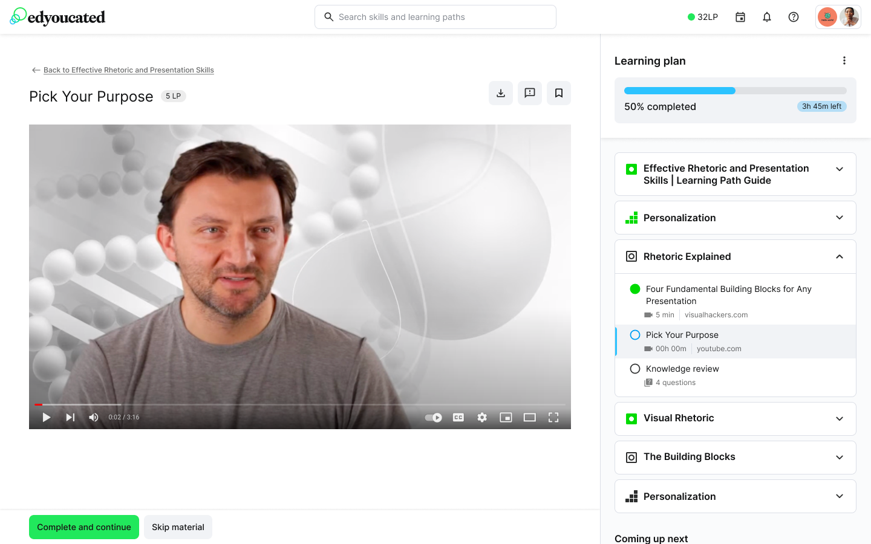Enter fullscreen mode on the video
Image resolution: width=871 pixels, height=544 pixels.
click(553, 417)
